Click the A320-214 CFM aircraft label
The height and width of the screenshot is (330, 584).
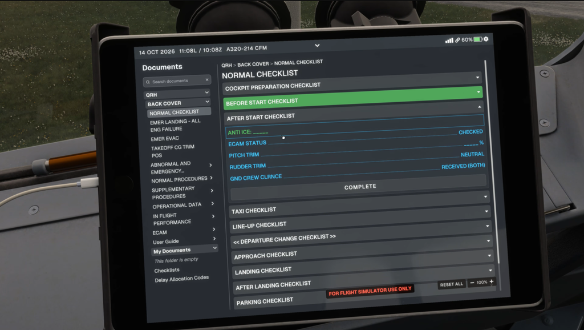click(x=246, y=49)
